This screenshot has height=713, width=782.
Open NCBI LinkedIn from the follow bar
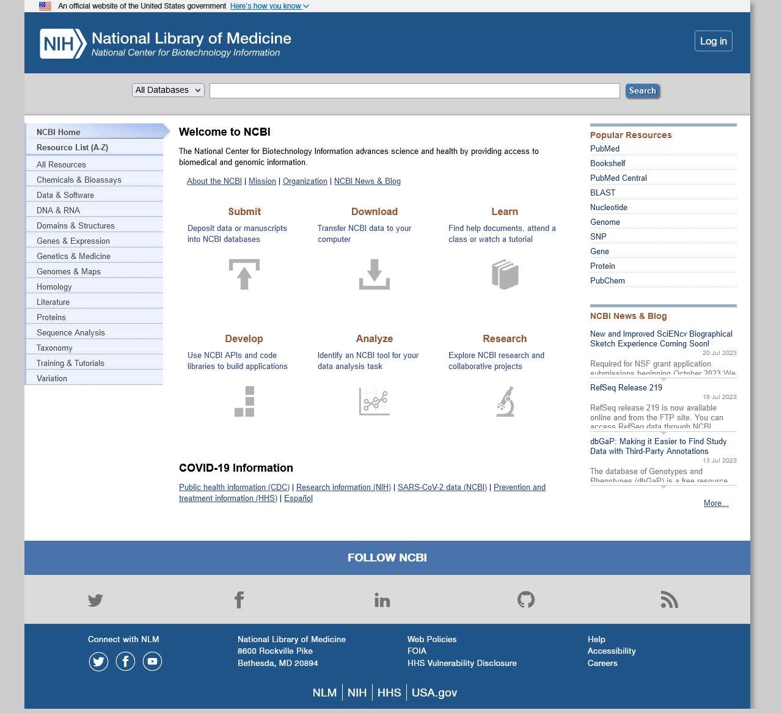(382, 600)
